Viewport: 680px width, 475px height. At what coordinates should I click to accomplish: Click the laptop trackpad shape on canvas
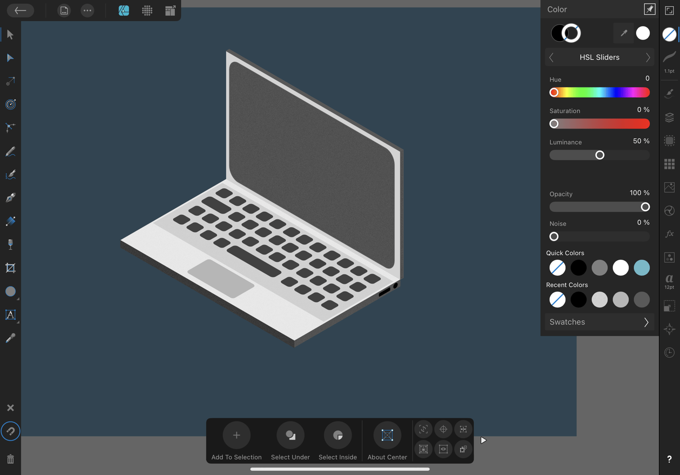(221, 278)
